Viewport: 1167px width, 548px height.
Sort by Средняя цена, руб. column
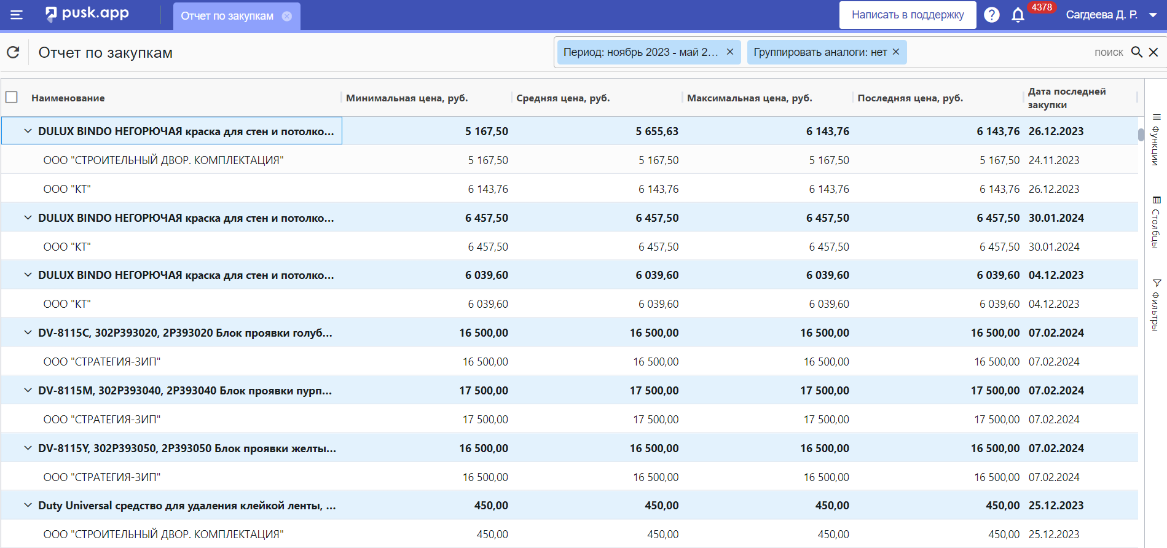point(563,98)
